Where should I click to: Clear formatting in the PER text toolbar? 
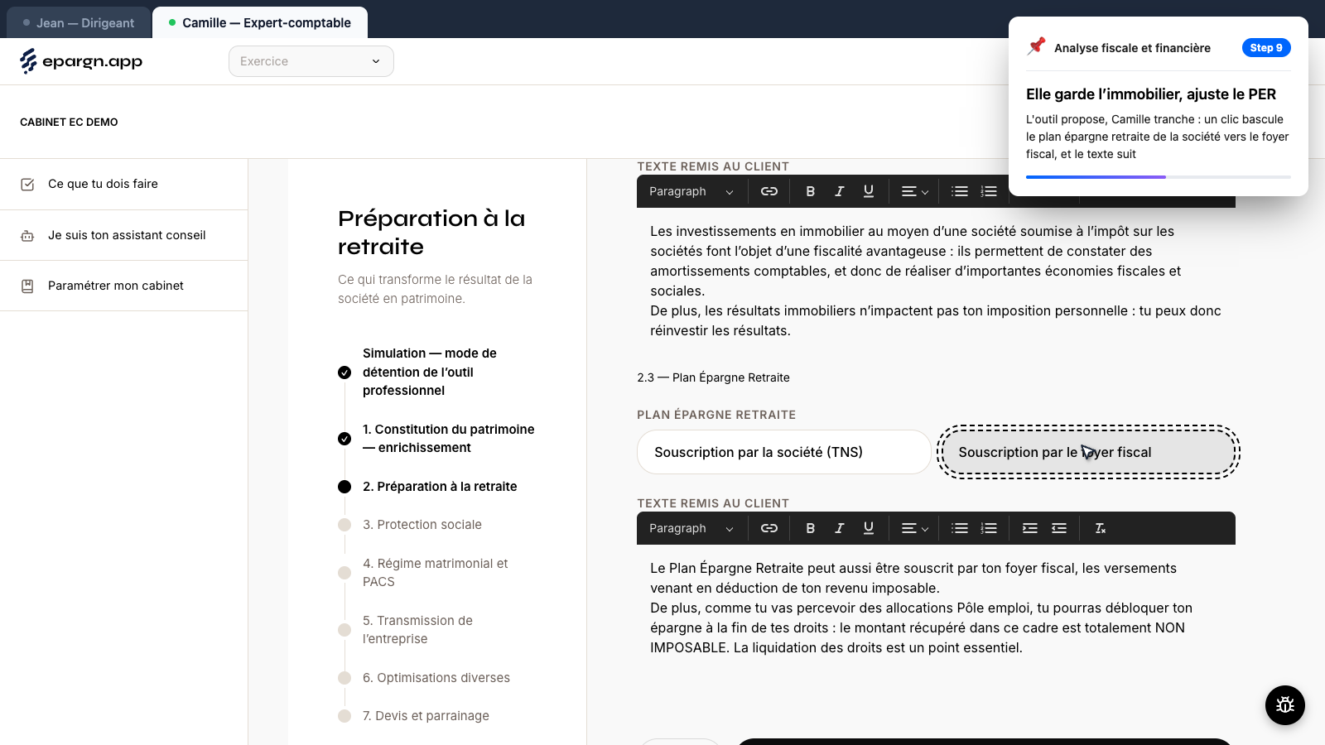[1101, 528]
